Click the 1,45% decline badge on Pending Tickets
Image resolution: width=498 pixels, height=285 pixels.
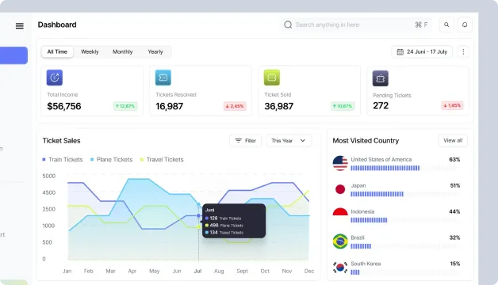click(x=452, y=105)
